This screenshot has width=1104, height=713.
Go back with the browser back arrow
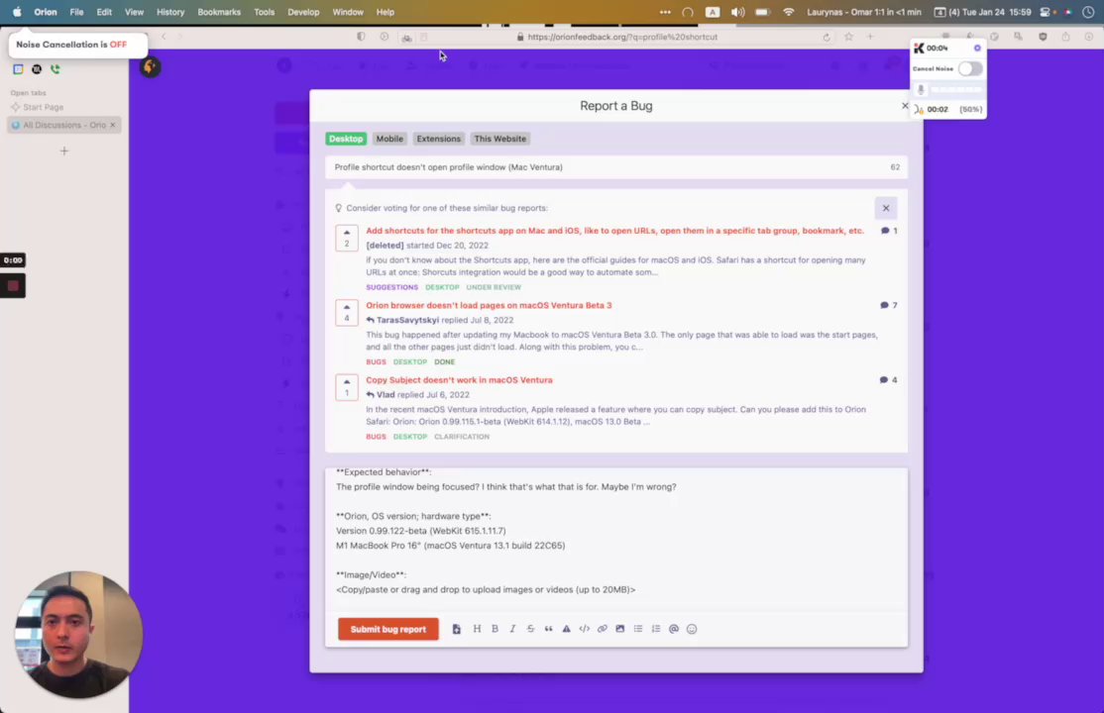pos(164,37)
